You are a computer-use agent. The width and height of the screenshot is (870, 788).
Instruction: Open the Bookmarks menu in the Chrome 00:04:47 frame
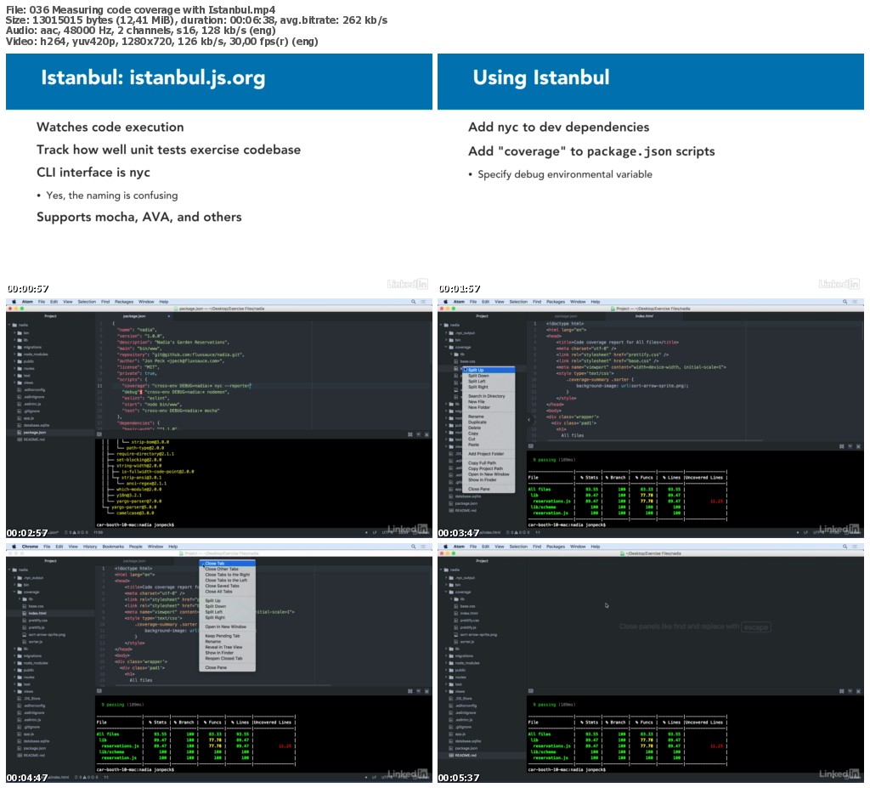pyautogui.click(x=113, y=547)
